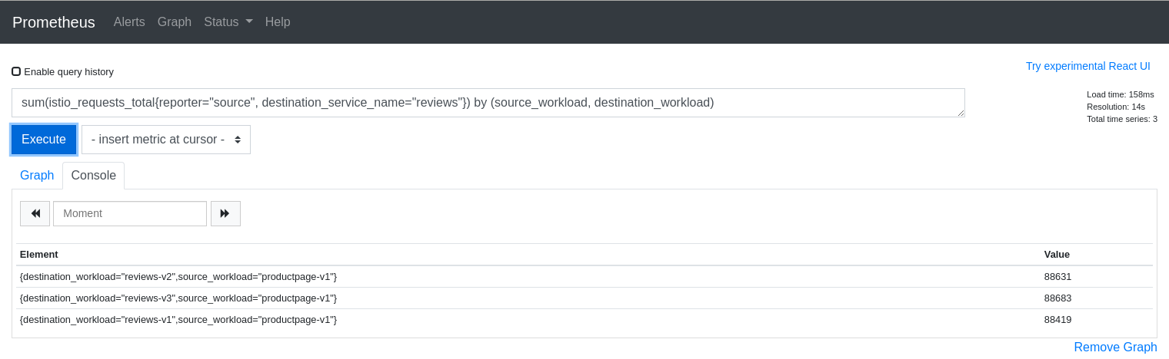This screenshot has width=1169, height=359.
Task: Enable query history checkbox
Action: click(16, 71)
